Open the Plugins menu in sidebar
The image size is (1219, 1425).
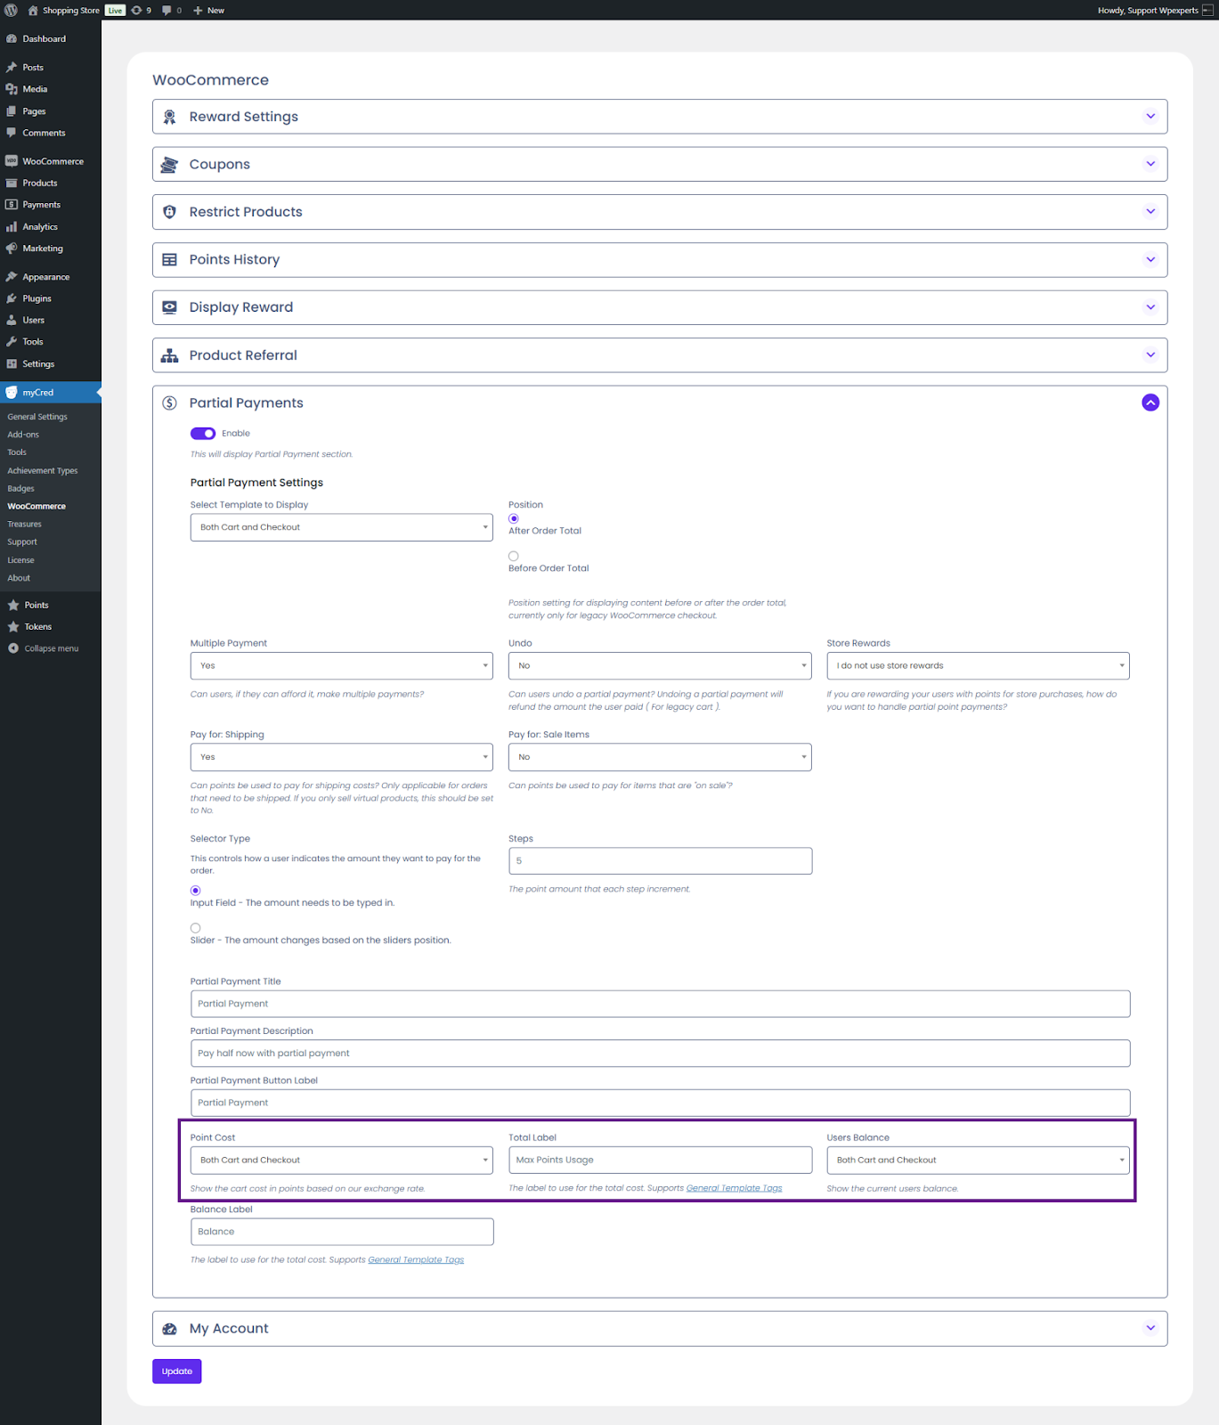[x=37, y=299]
